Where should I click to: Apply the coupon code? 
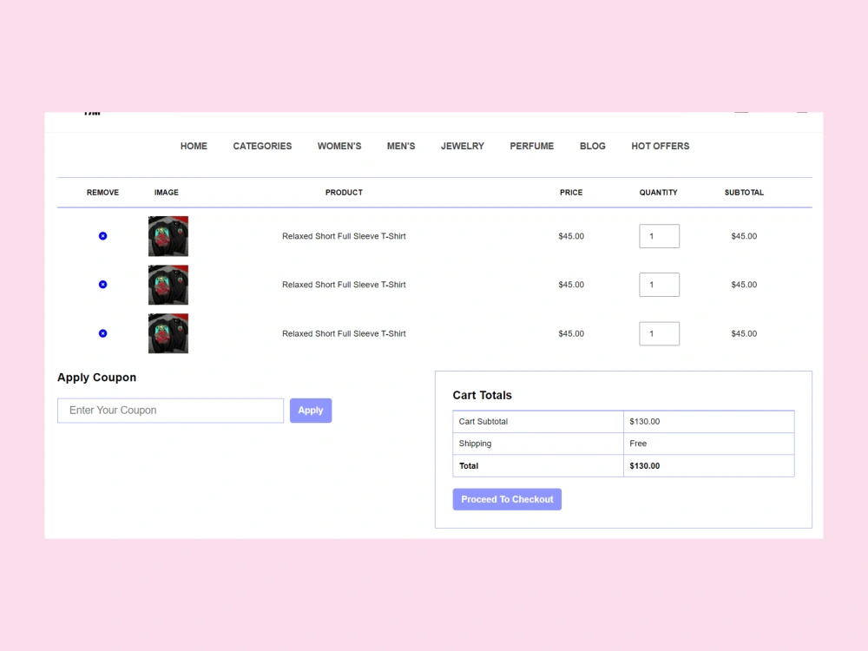pos(311,411)
